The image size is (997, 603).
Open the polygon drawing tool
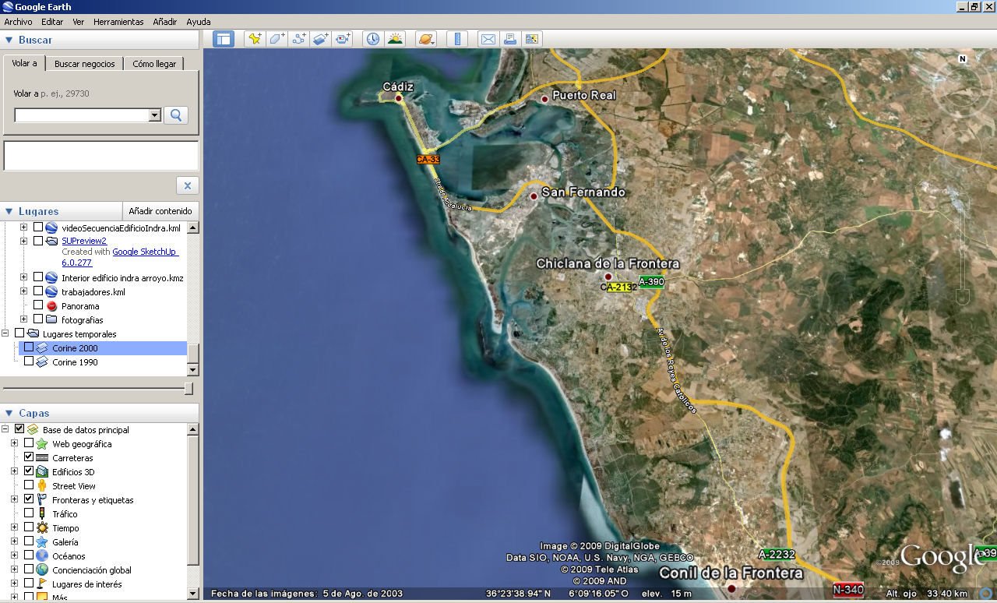[x=277, y=38]
